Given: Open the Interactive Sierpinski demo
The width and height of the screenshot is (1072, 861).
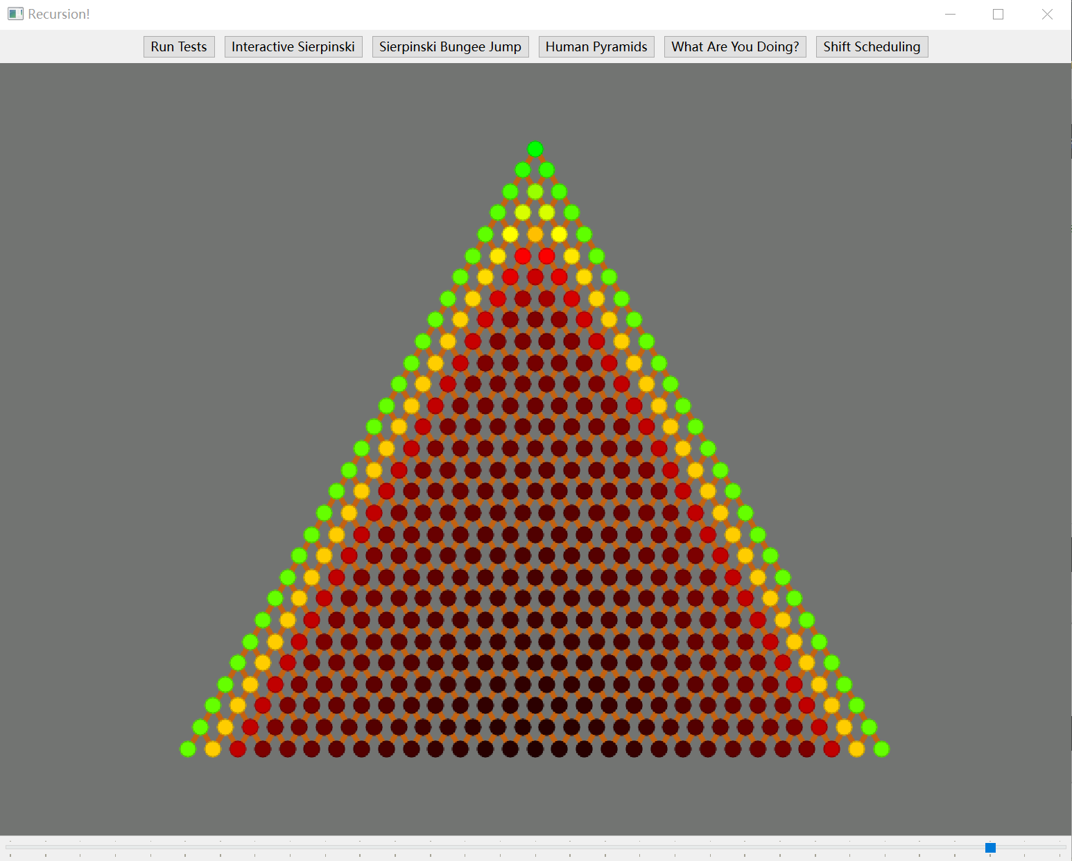Looking at the screenshot, I should pos(293,46).
